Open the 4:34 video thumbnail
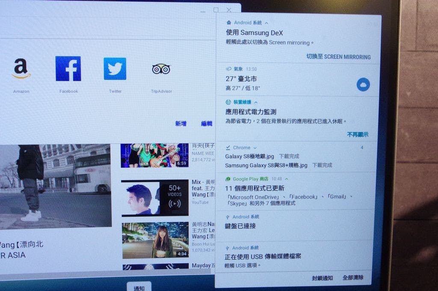This screenshot has width=438, height=291. coord(155,241)
